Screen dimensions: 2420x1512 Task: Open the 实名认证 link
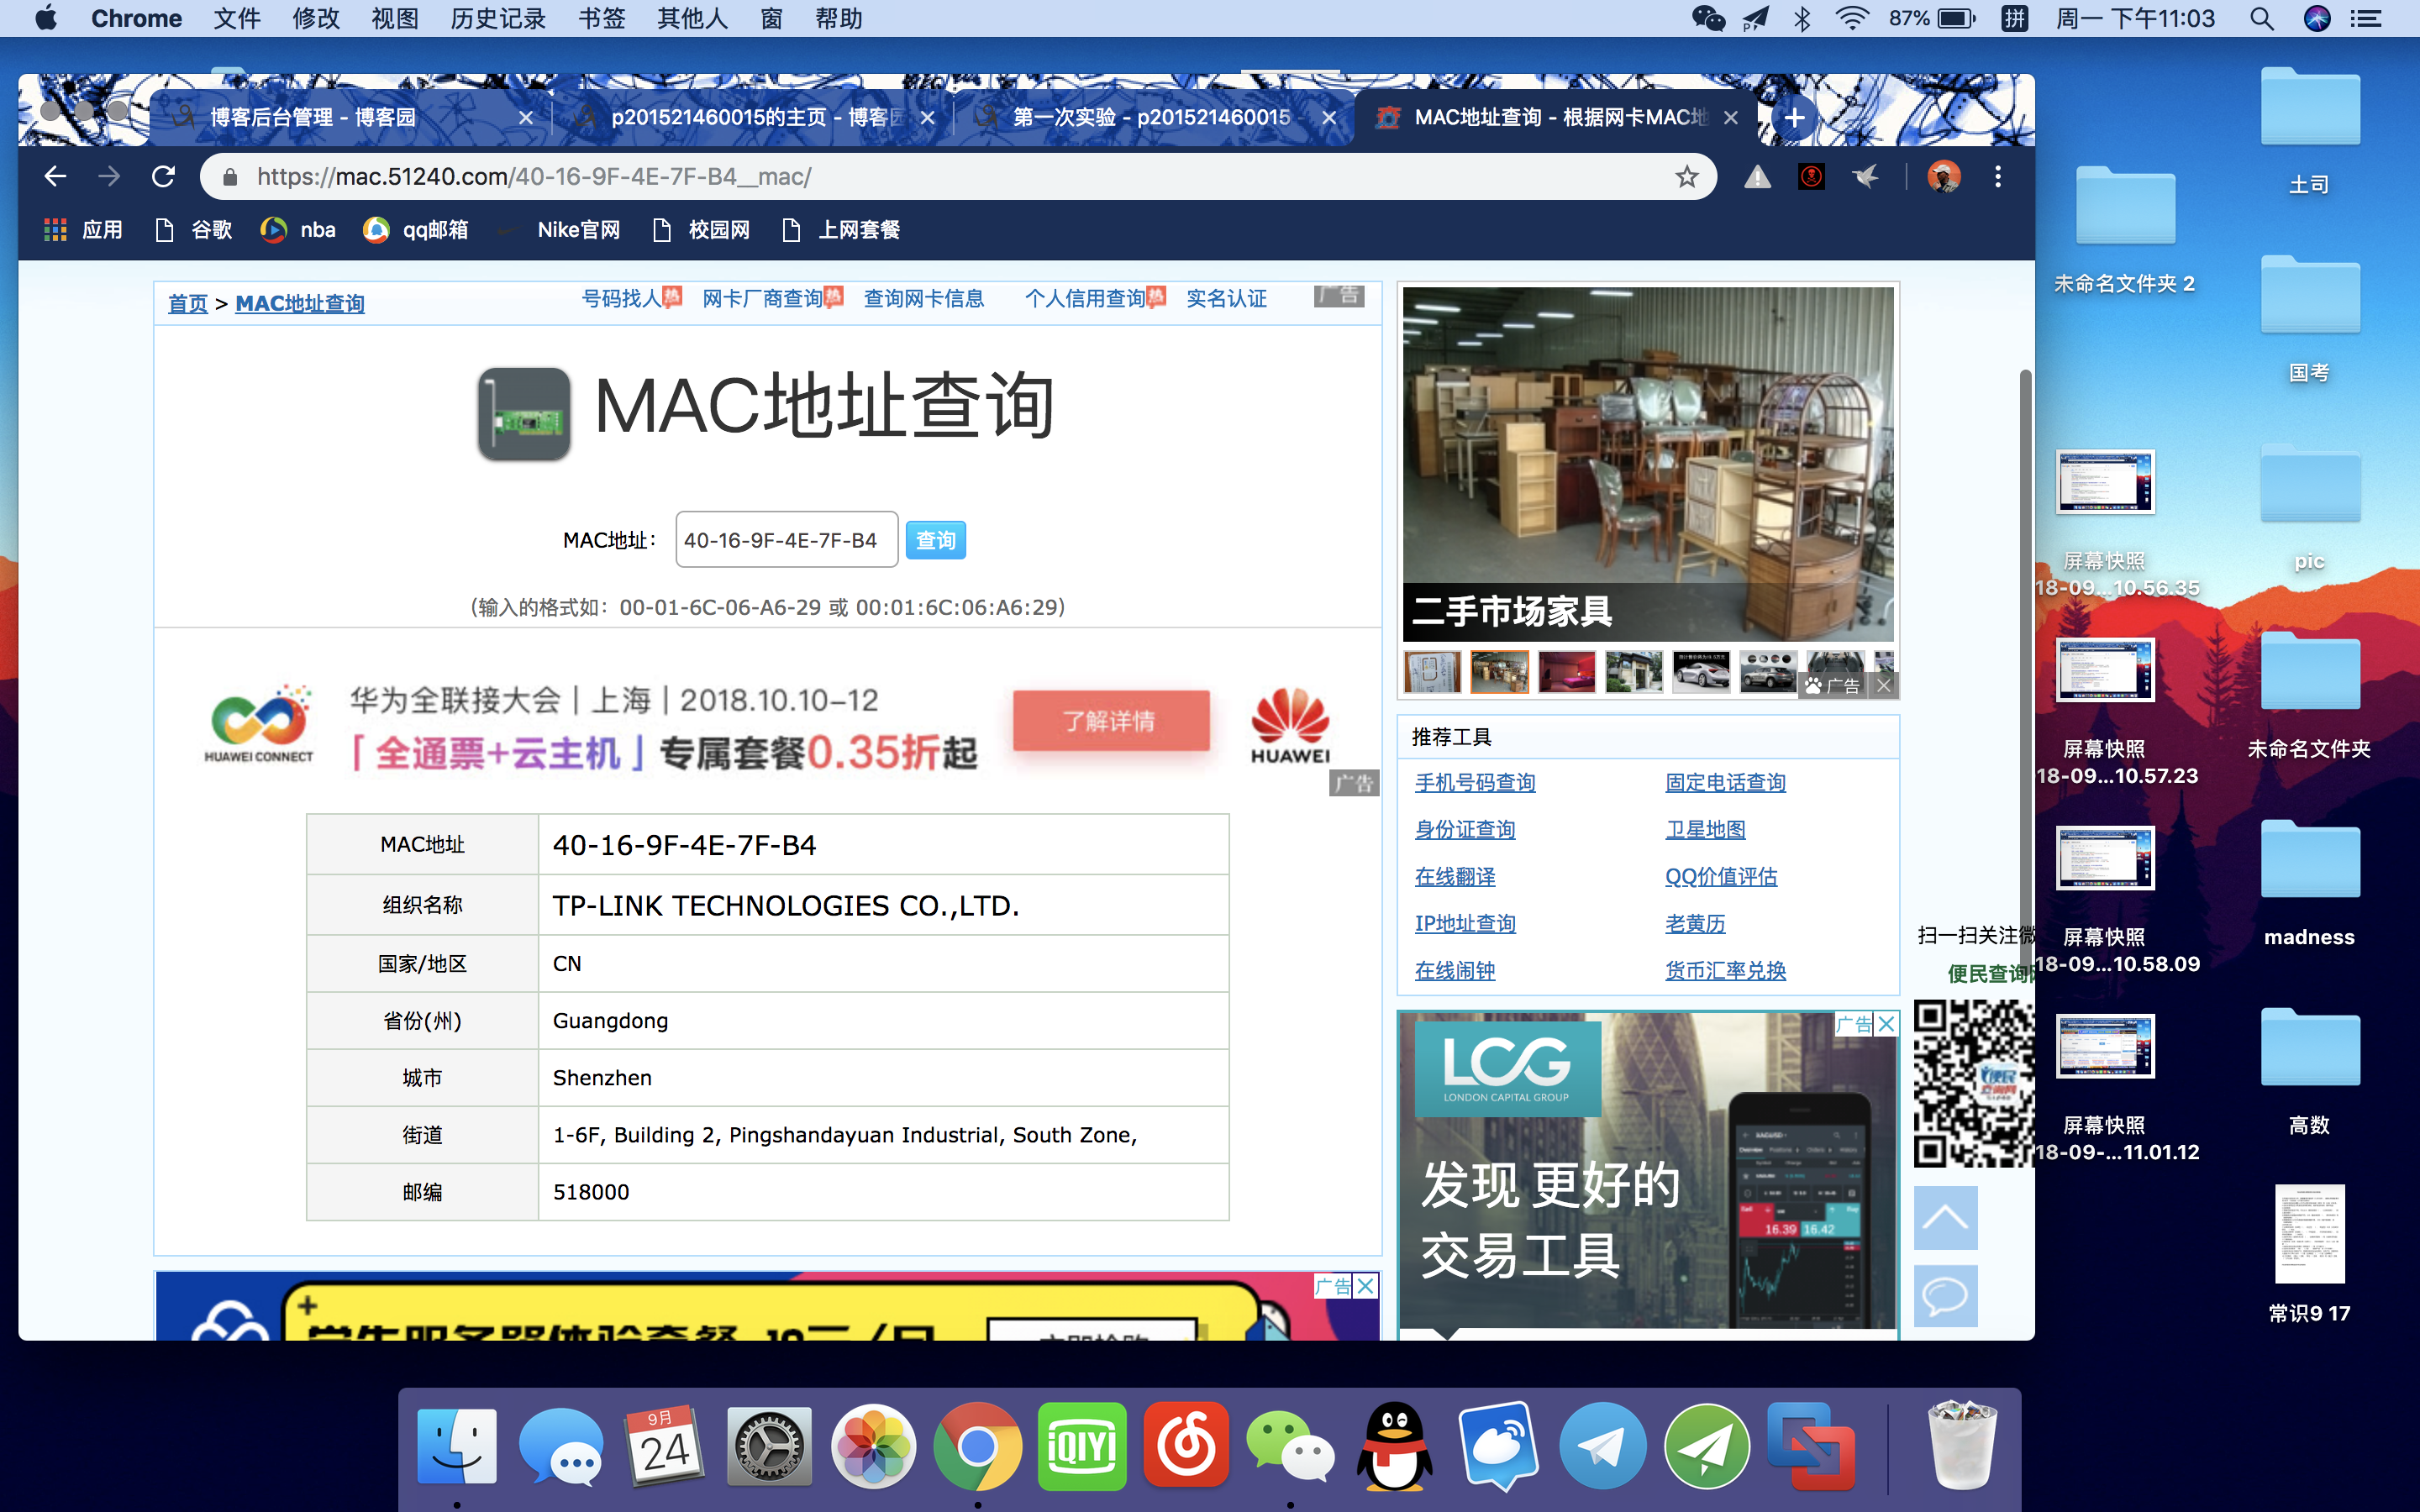point(1226,298)
